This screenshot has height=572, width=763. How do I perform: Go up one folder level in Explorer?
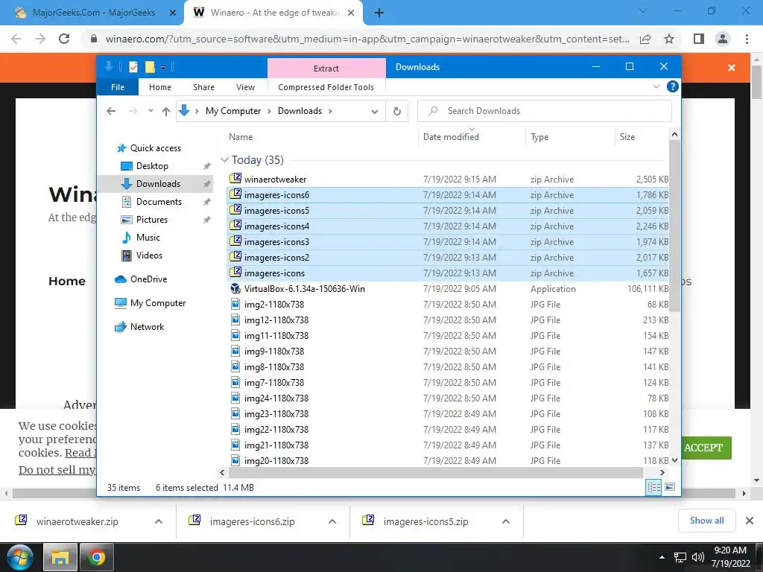(x=166, y=112)
